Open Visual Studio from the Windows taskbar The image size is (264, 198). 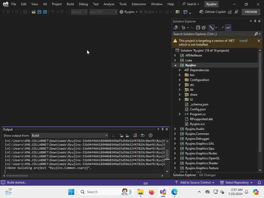(x=163, y=192)
